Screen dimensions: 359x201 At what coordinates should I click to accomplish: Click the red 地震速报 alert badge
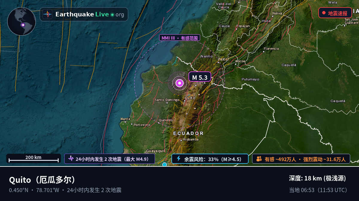pyautogui.click(x=335, y=13)
